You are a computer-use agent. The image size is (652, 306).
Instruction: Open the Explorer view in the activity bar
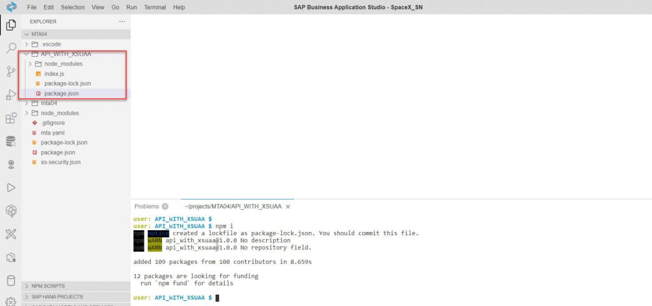tap(11, 25)
